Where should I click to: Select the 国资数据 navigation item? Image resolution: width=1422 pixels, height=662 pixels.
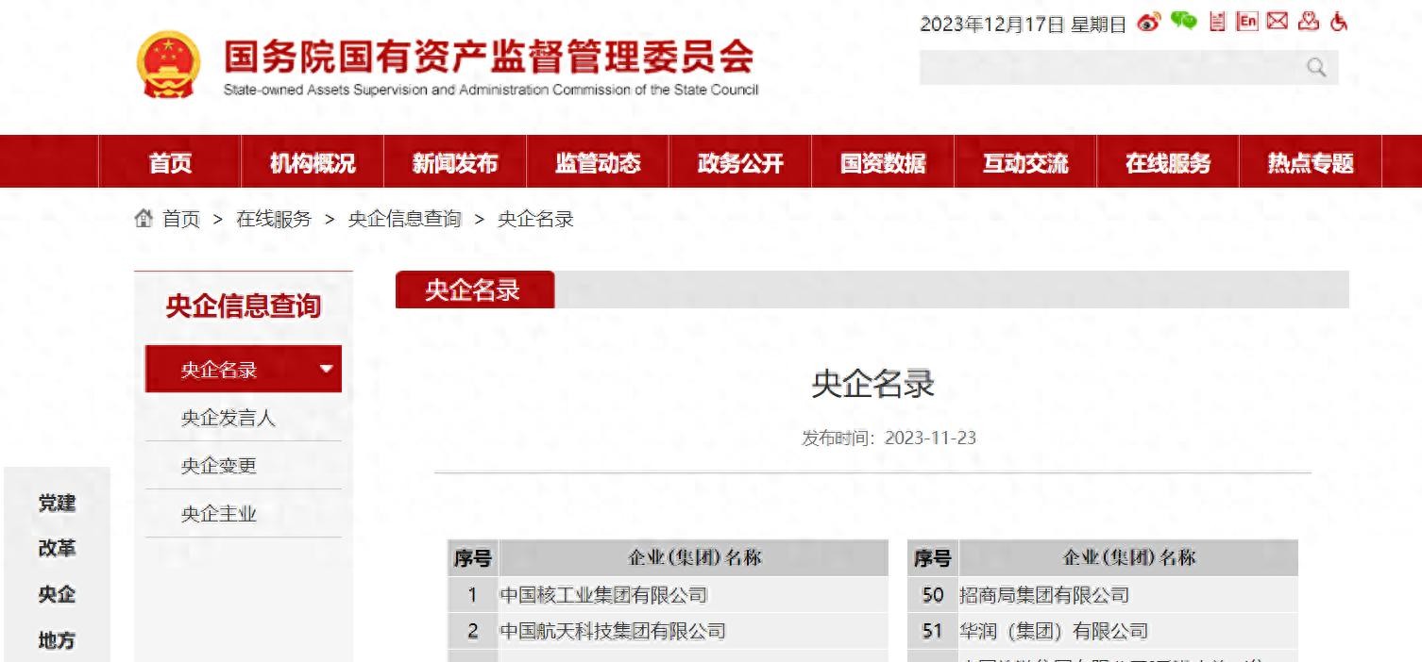click(x=883, y=163)
